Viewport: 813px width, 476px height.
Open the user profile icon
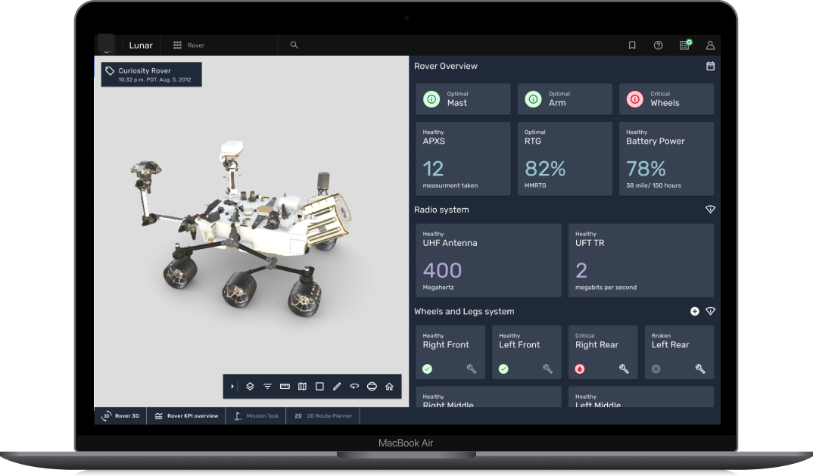(710, 45)
